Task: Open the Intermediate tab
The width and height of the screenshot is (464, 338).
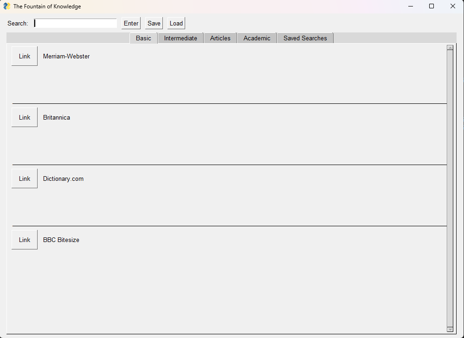Action: pyautogui.click(x=180, y=38)
